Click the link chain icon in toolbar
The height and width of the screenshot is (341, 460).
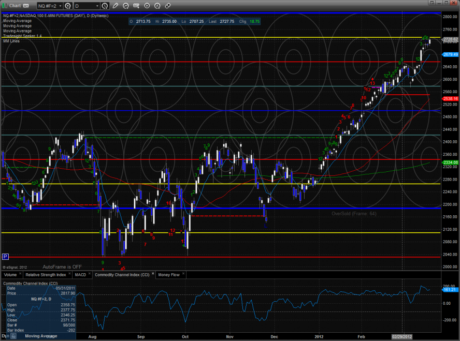(x=168, y=6)
